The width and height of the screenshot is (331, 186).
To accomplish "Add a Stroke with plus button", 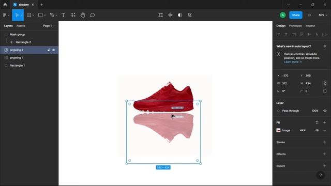I will tap(325, 142).
